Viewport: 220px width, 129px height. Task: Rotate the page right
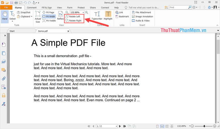coord(74,21)
